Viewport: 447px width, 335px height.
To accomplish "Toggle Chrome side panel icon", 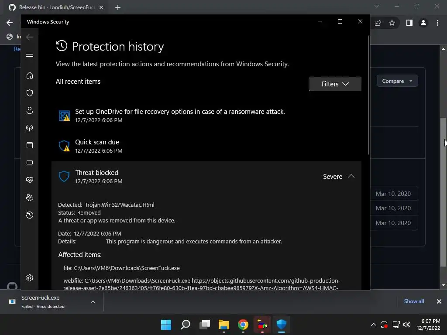I will pyautogui.click(x=409, y=23).
